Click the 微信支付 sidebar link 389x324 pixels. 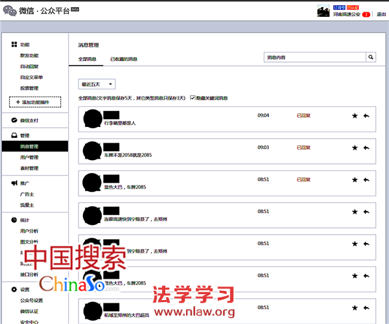[x=29, y=121]
